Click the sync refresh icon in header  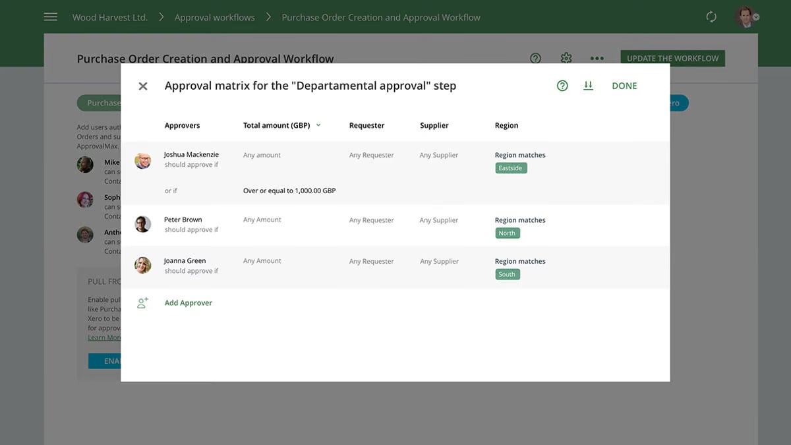[x=711, y=17]
